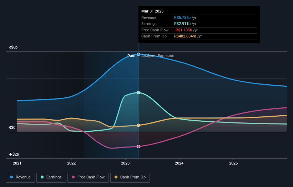Click the R$5.785b revenue value in tooltip

182,17
